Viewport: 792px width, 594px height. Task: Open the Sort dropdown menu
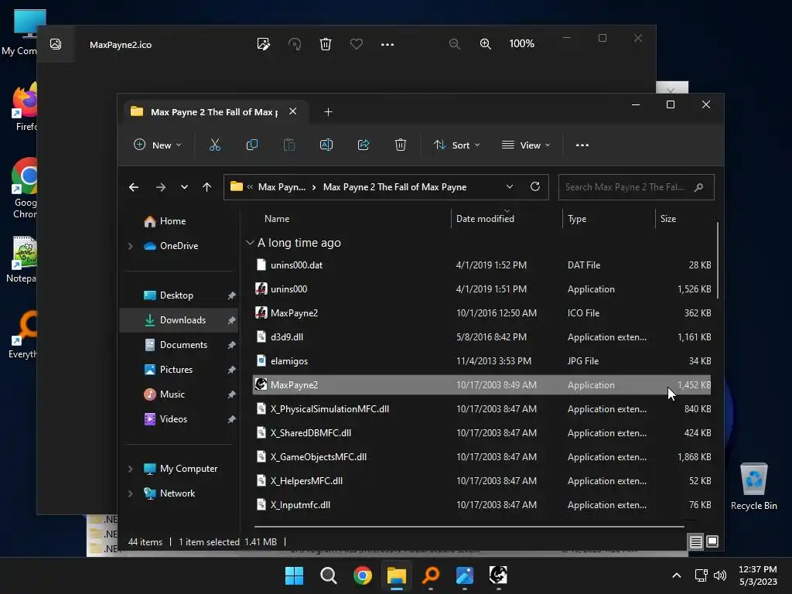point(456,145)
